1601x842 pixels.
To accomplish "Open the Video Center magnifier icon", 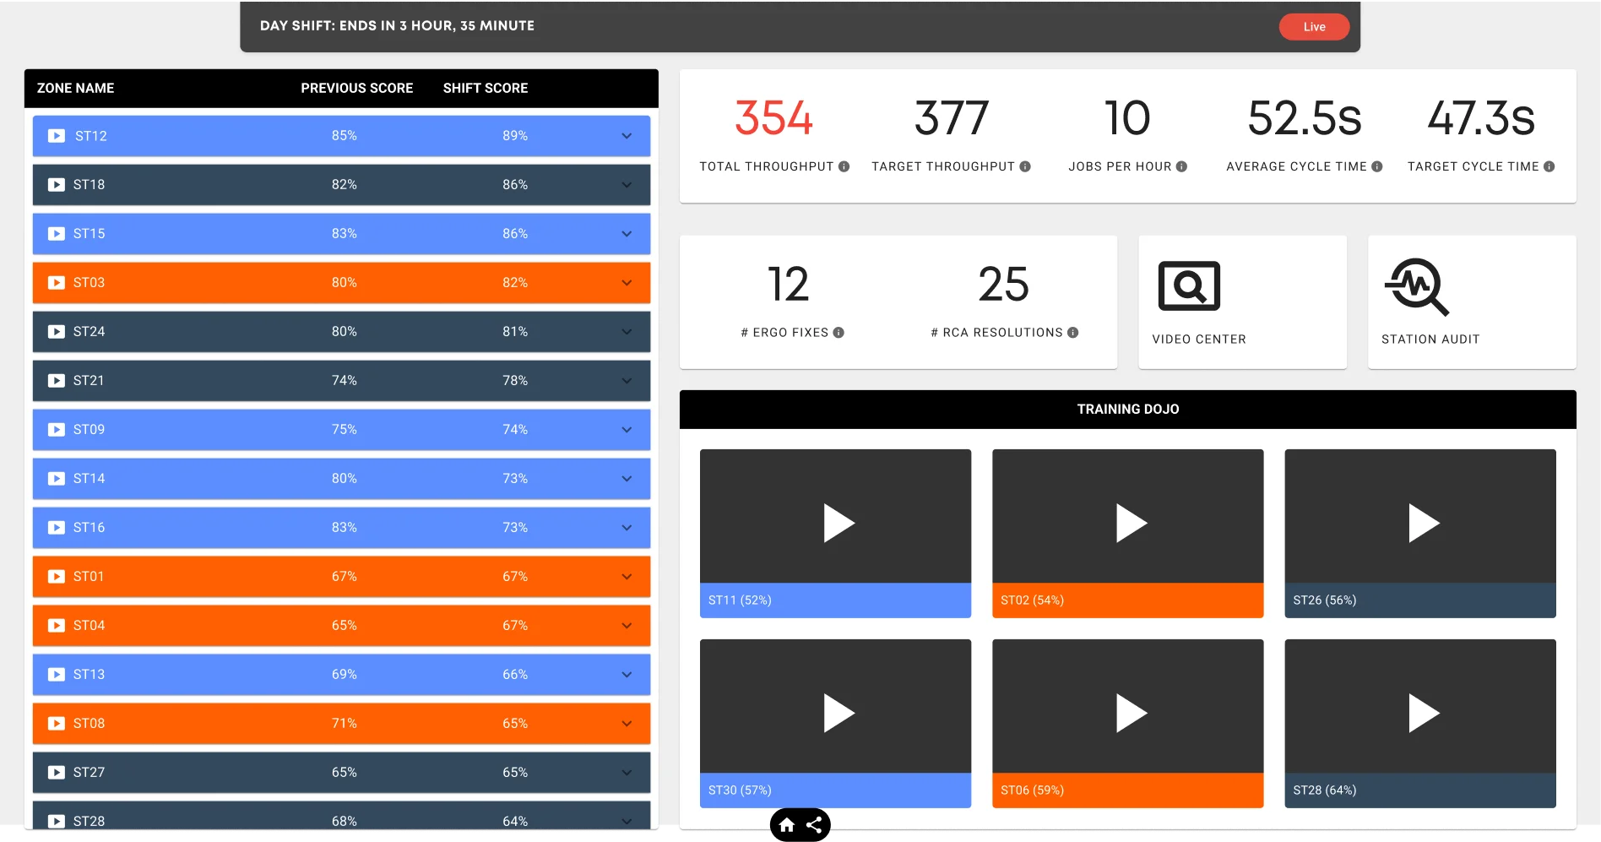I will click(1188, 286).
